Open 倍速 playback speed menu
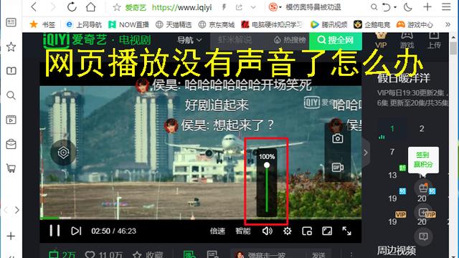 [x=217, y=231]
